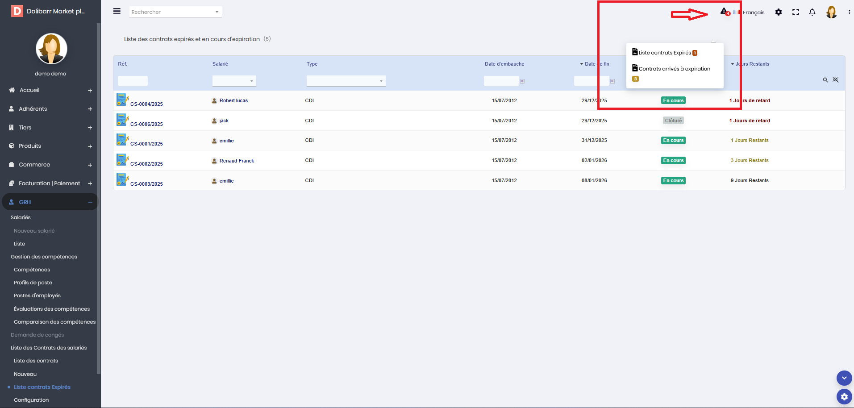Select Liste contrats Expirés in popup

[x=664, y=53]
